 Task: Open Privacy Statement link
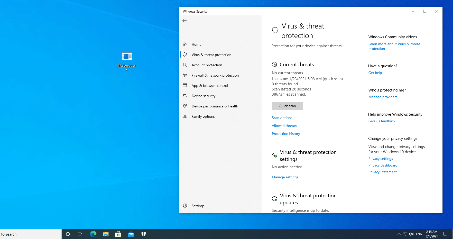pyautogui.click(x=382, y=172)
